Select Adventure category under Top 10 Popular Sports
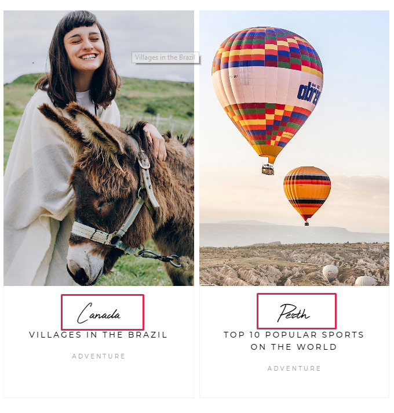The height and width of the screenshot is (413, 394). [x=294, y=368]
